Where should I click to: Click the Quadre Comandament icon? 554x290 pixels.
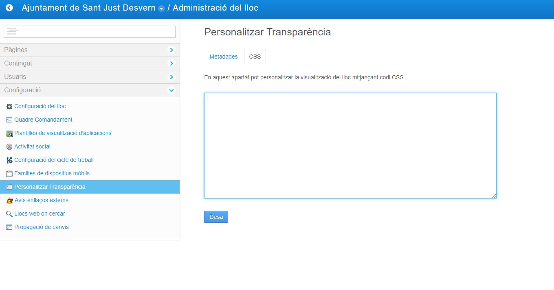[x=9, y=120]
